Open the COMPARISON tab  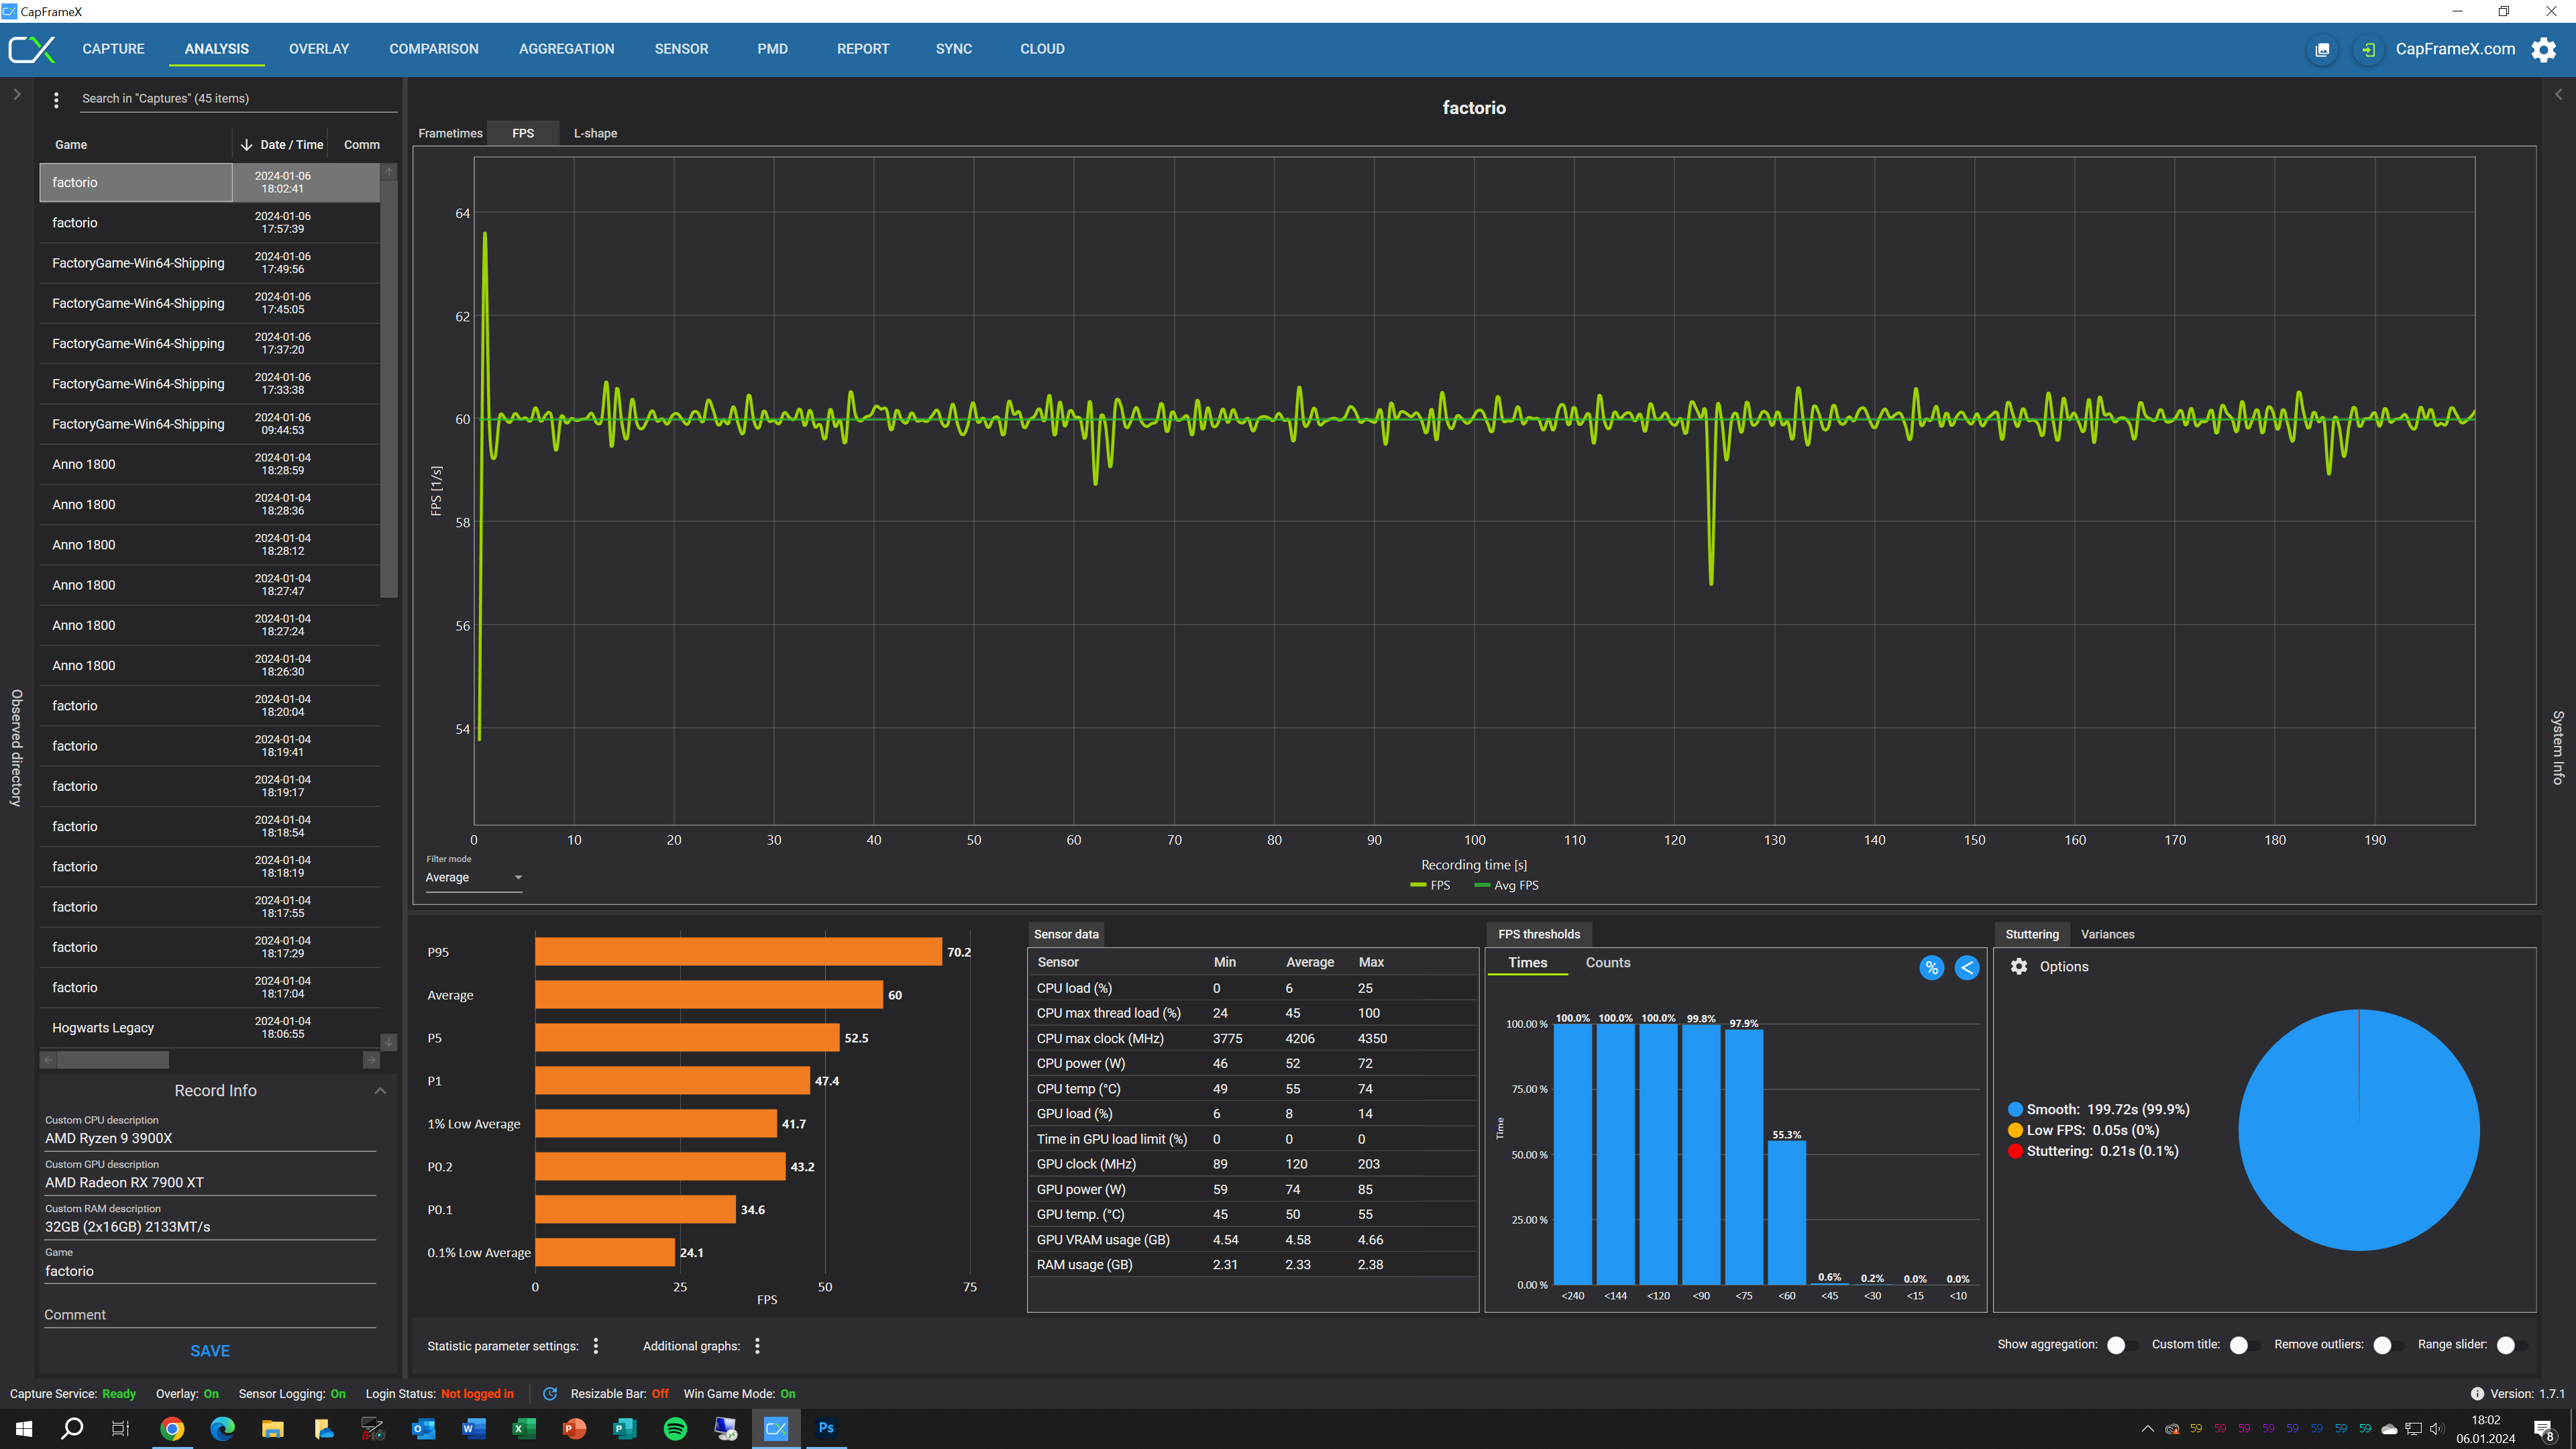click(433, 49)
